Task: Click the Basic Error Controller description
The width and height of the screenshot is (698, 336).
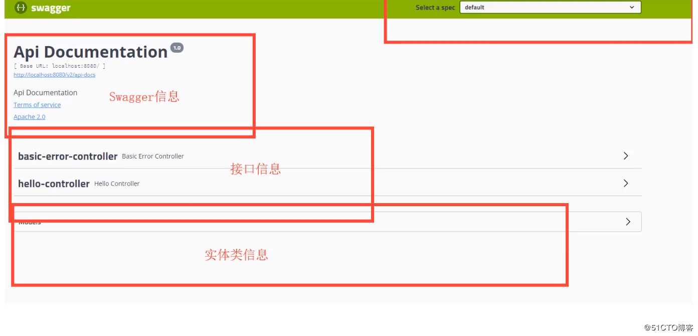Action: point(153,156)
